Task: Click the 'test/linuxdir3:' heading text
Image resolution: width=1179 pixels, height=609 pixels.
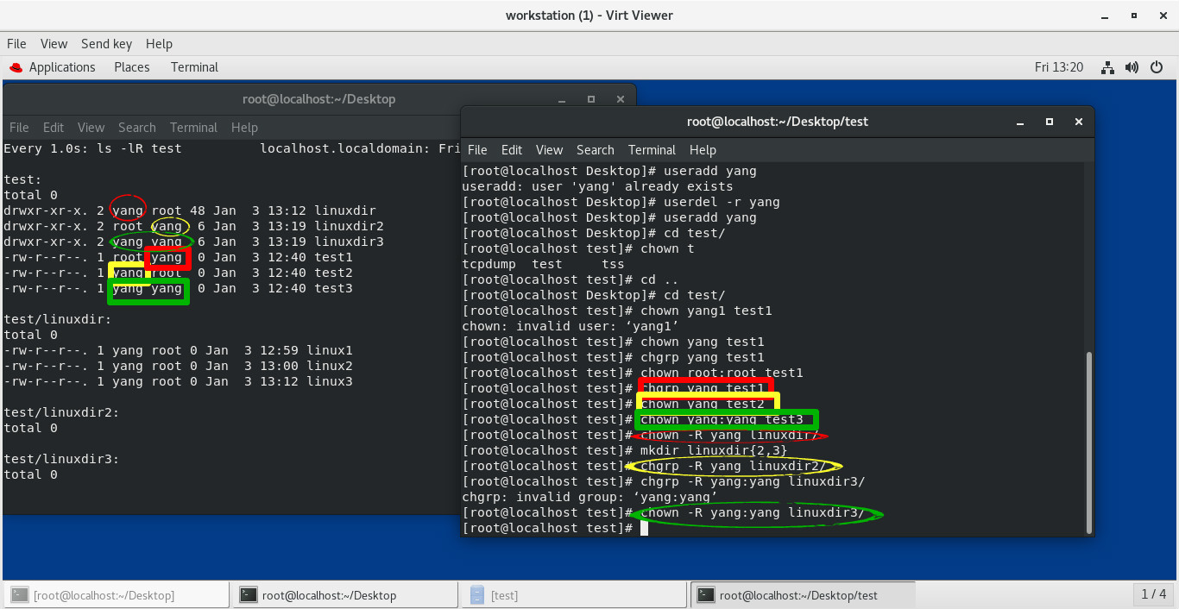Action: point(61,459)
